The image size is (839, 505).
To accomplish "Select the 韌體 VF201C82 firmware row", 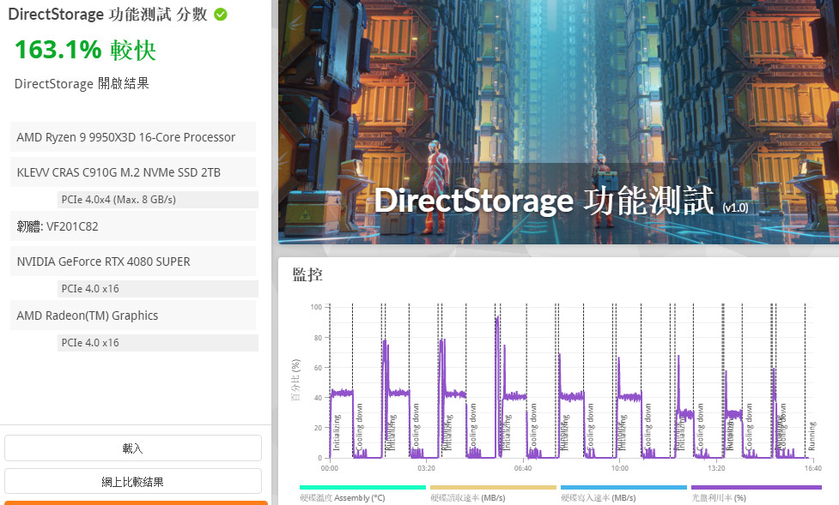I will click(x=133, y=226).
